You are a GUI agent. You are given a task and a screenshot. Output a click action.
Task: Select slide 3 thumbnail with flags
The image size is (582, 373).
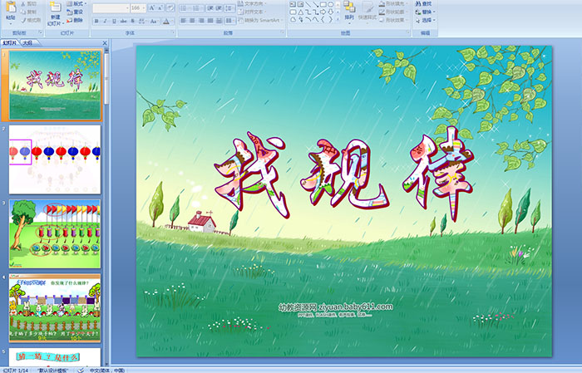(55, 233)
